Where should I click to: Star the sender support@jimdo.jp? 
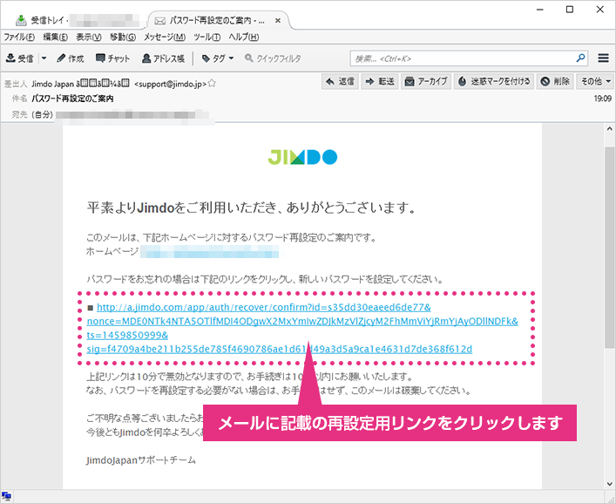point(212,84)
